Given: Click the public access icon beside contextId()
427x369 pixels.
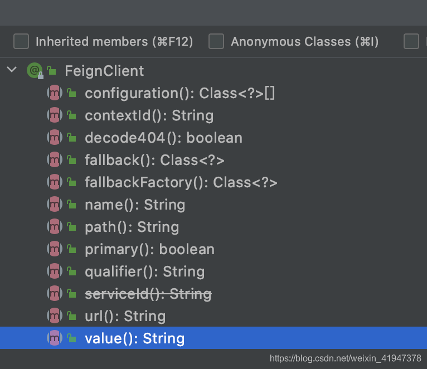Looking at the screenshot, I should [71, 115].
